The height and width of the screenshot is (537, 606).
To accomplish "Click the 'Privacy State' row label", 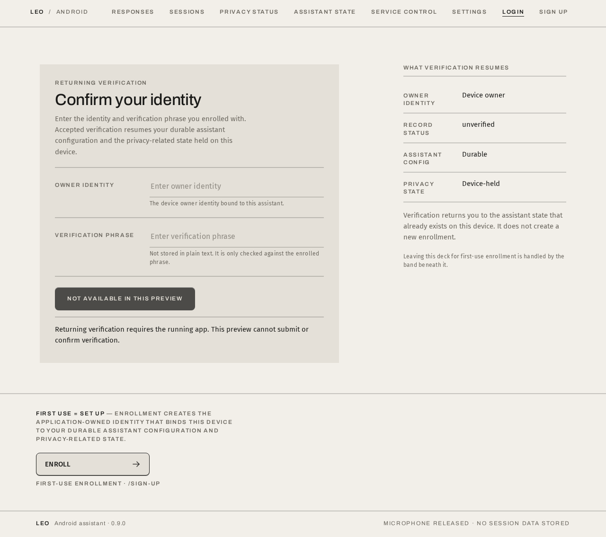I will pos(419,188).
